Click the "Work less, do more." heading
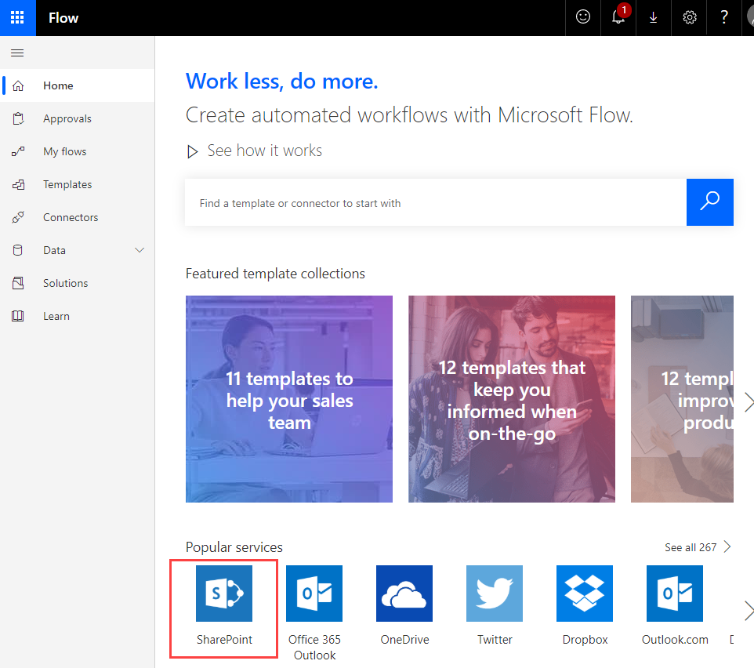This screenshot has width=754, height=668. [282, 82]
